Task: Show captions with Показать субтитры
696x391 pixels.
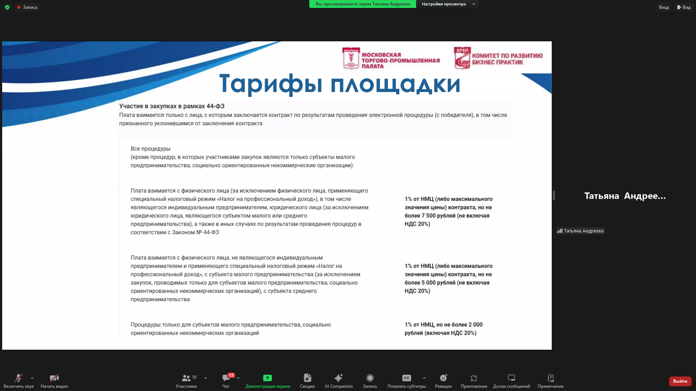Action: 406,381
